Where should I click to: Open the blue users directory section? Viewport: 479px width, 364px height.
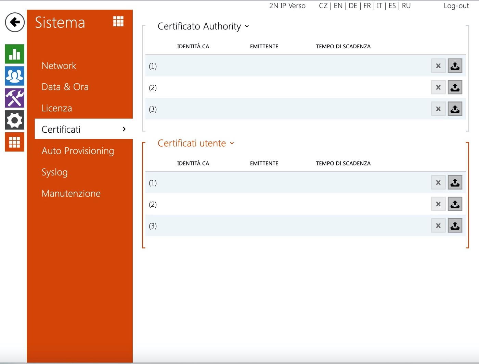15,76
